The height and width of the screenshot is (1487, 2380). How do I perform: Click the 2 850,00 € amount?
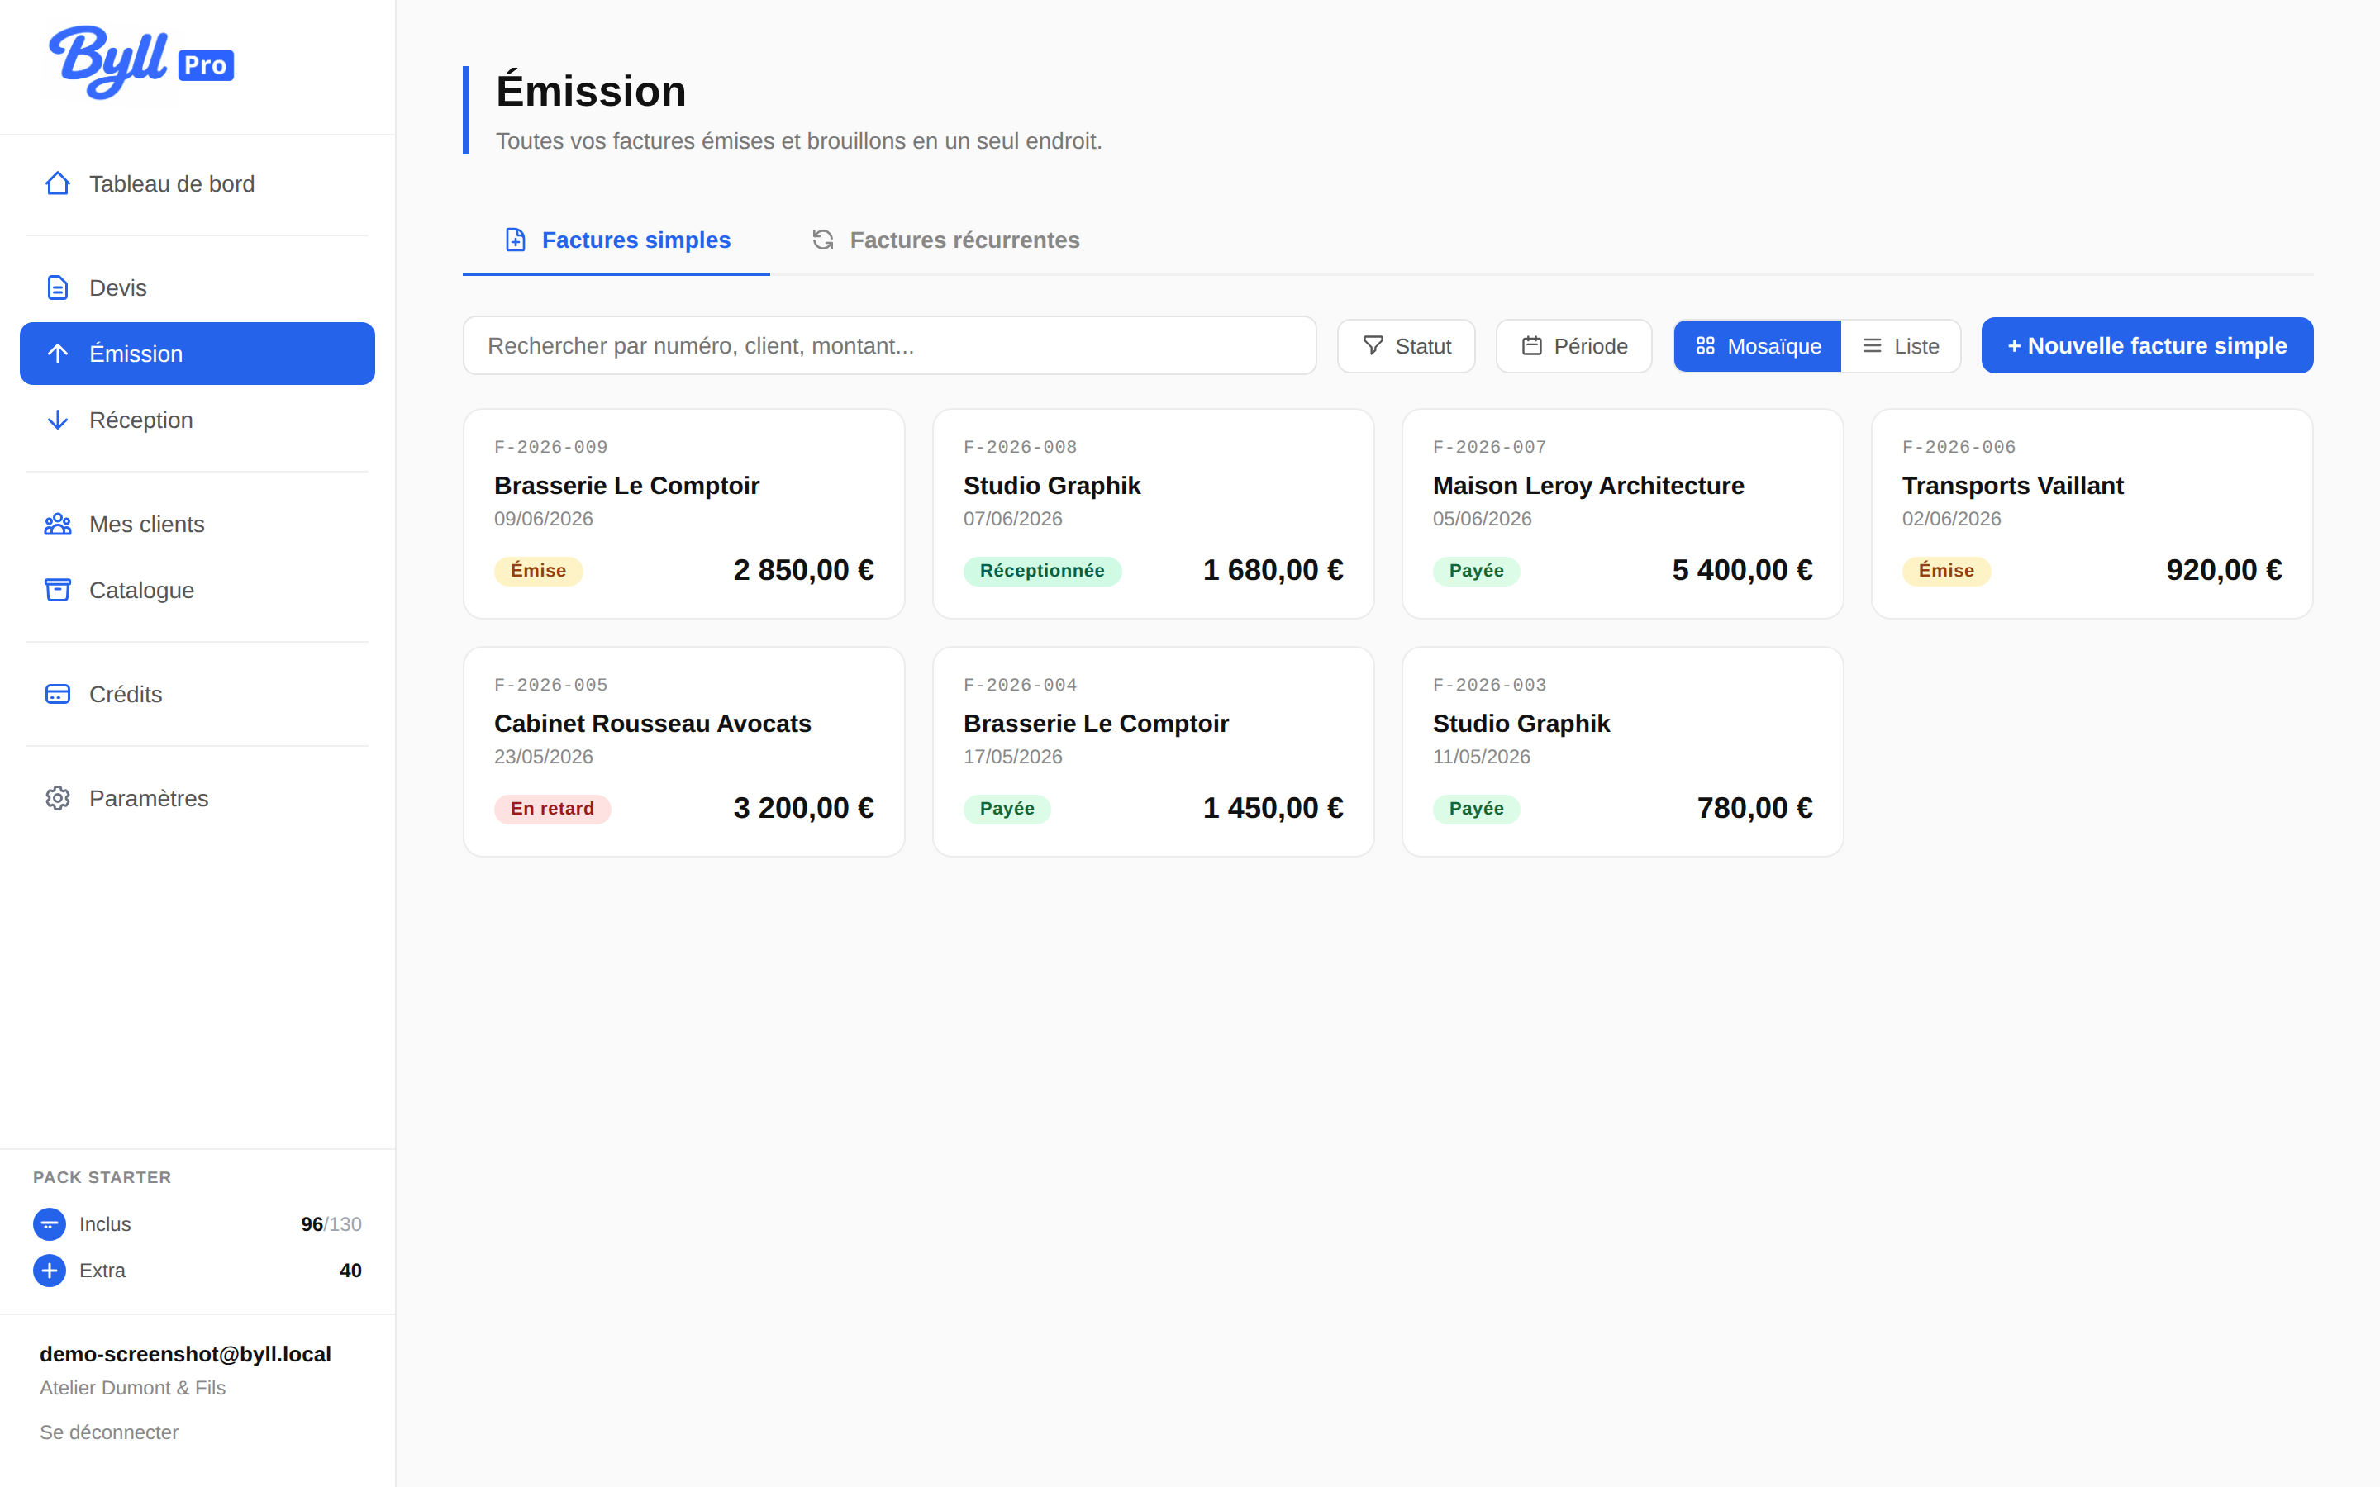click(803, 570)
